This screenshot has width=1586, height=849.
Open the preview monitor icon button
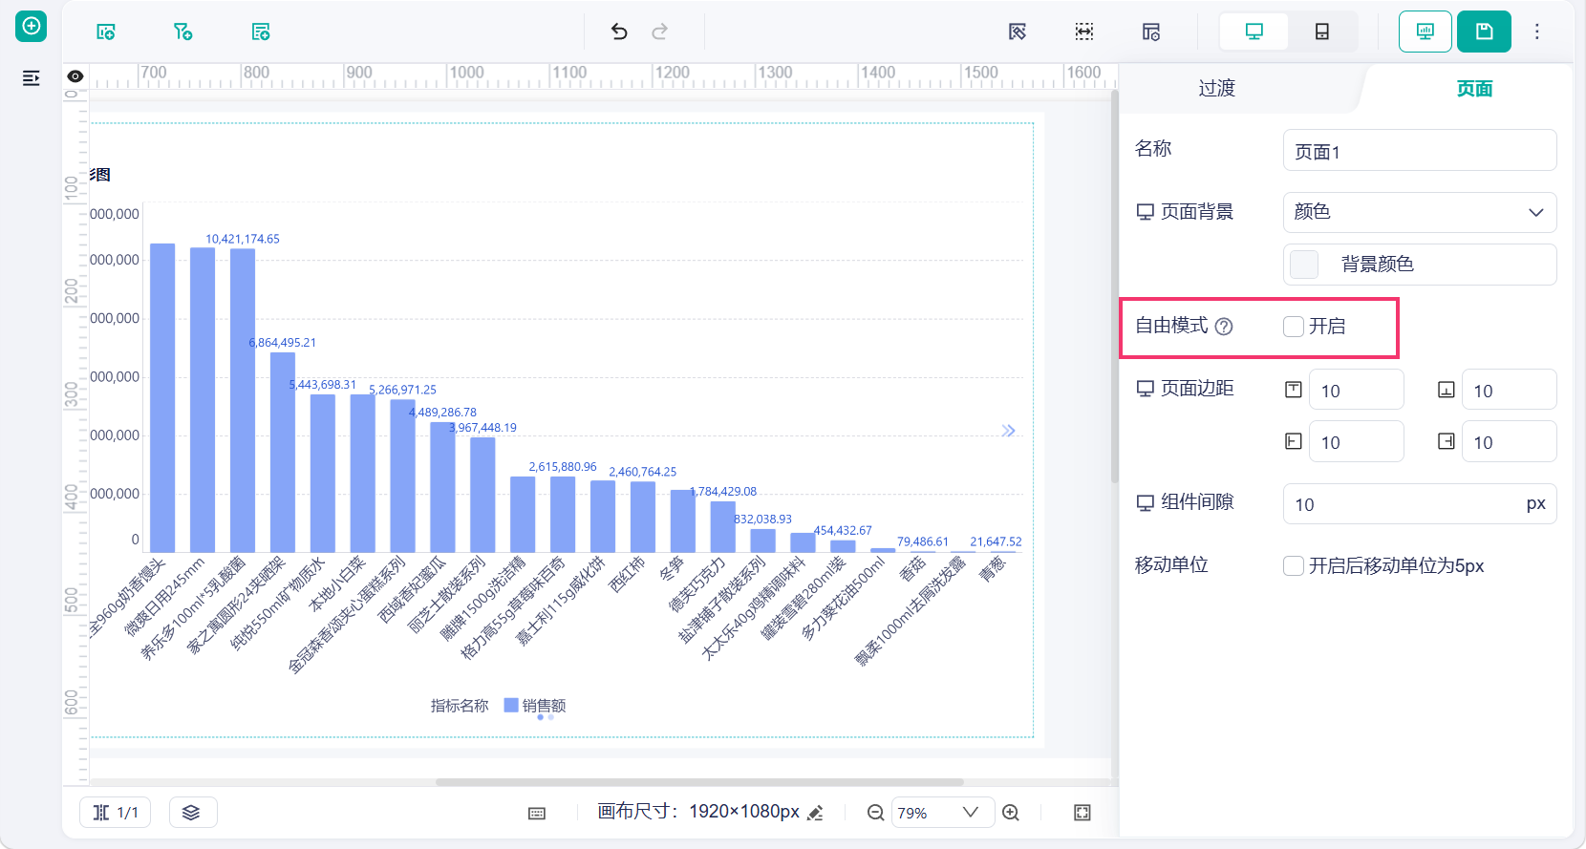pyautogui.click(x=1425, y=32)
